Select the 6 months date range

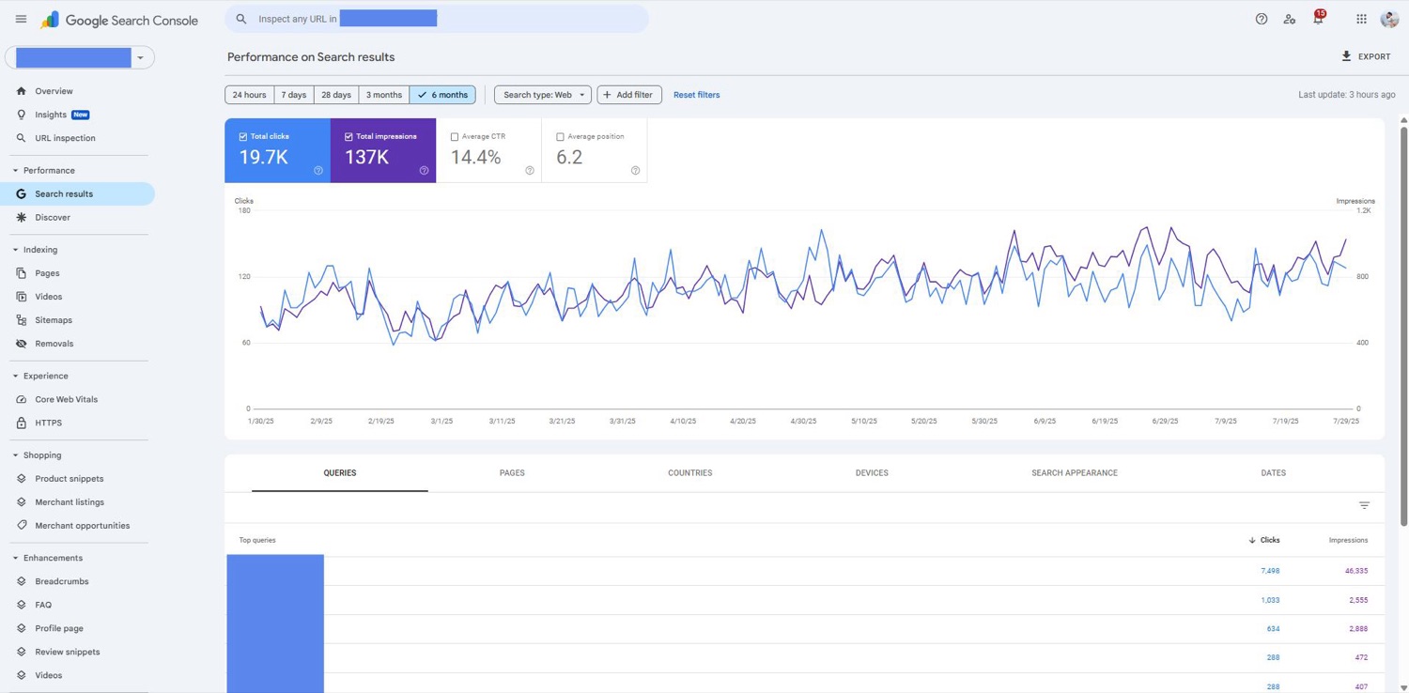coord(442,95)
